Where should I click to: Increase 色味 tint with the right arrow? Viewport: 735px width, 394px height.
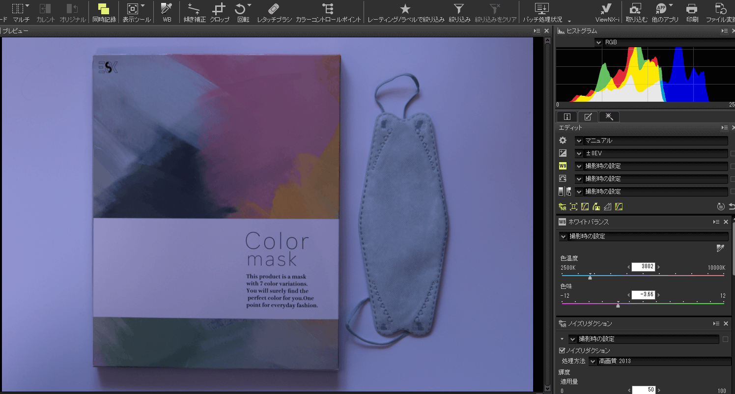tap(659, 295)
